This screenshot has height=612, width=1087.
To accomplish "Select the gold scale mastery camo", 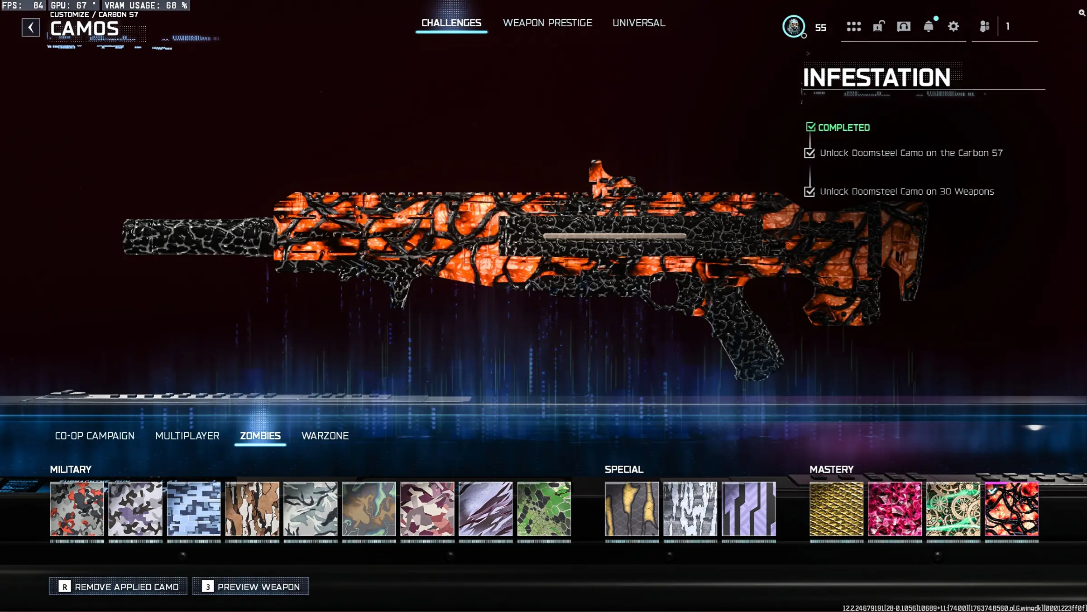I will (836, 509).
